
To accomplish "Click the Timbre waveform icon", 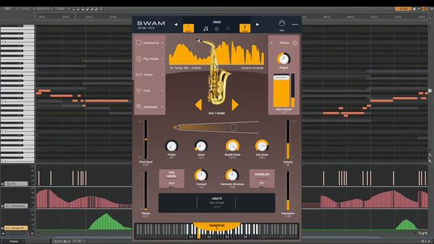I will (x=138, y=75).
